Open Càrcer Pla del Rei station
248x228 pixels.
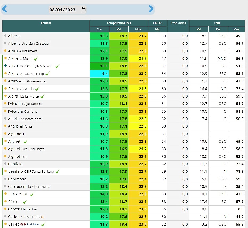click(22, 209)
